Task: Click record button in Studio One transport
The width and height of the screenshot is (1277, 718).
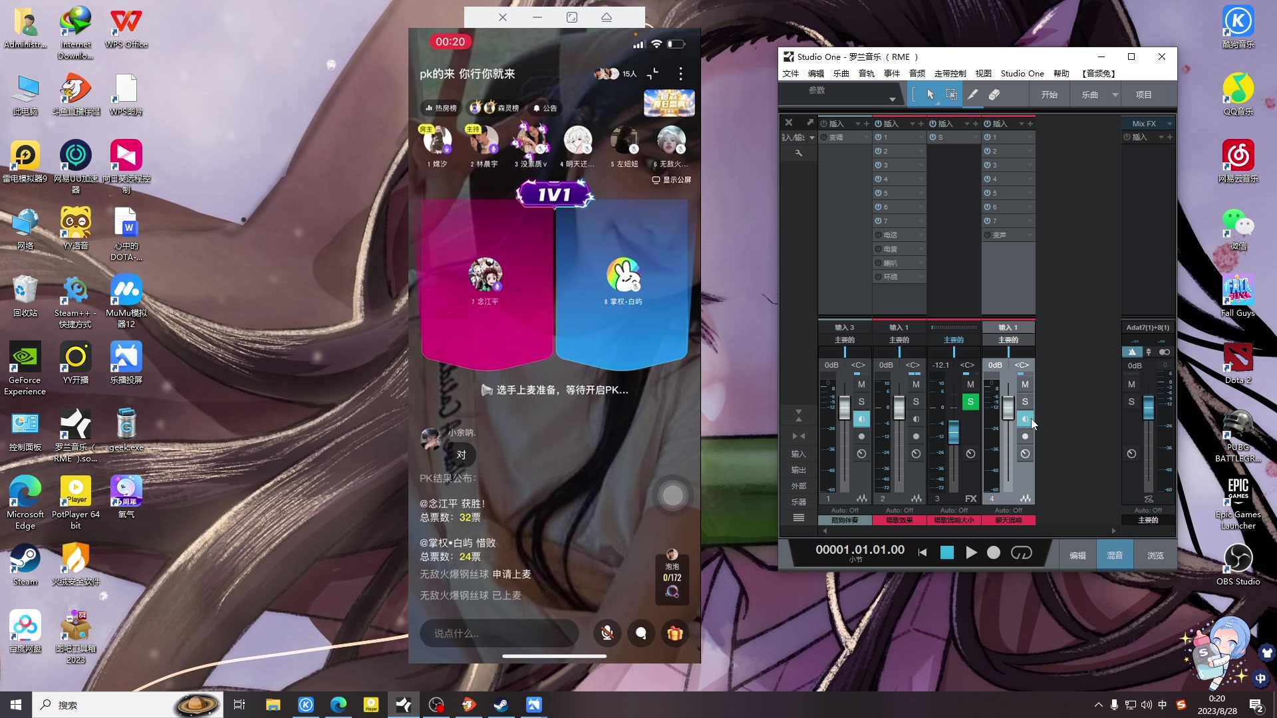Action: click(x=994, y=552)
